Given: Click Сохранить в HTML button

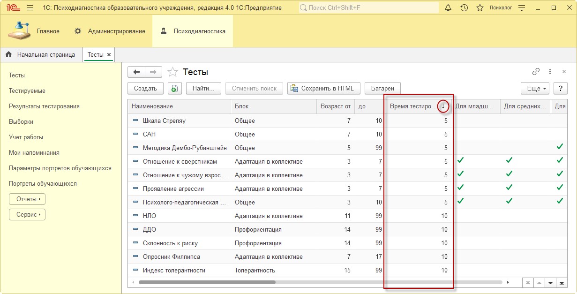Looking at the screenshot, I should click(323, 88).
